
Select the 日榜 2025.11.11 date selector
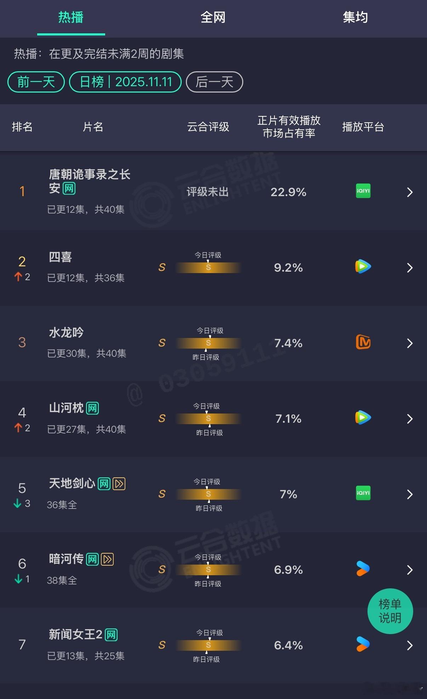[x=126, y=82]
